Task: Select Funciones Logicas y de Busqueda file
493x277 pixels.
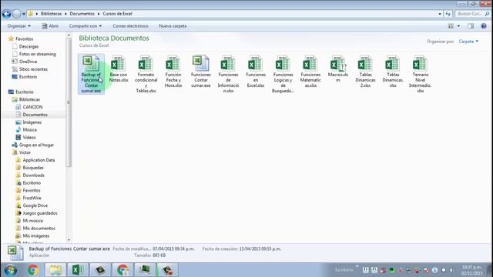Action: [283, 74]
